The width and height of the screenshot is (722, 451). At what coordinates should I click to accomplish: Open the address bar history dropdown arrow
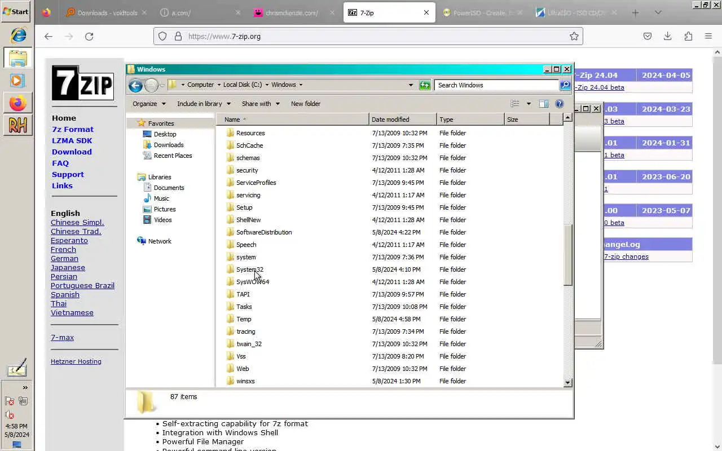[x=411, y=85]
